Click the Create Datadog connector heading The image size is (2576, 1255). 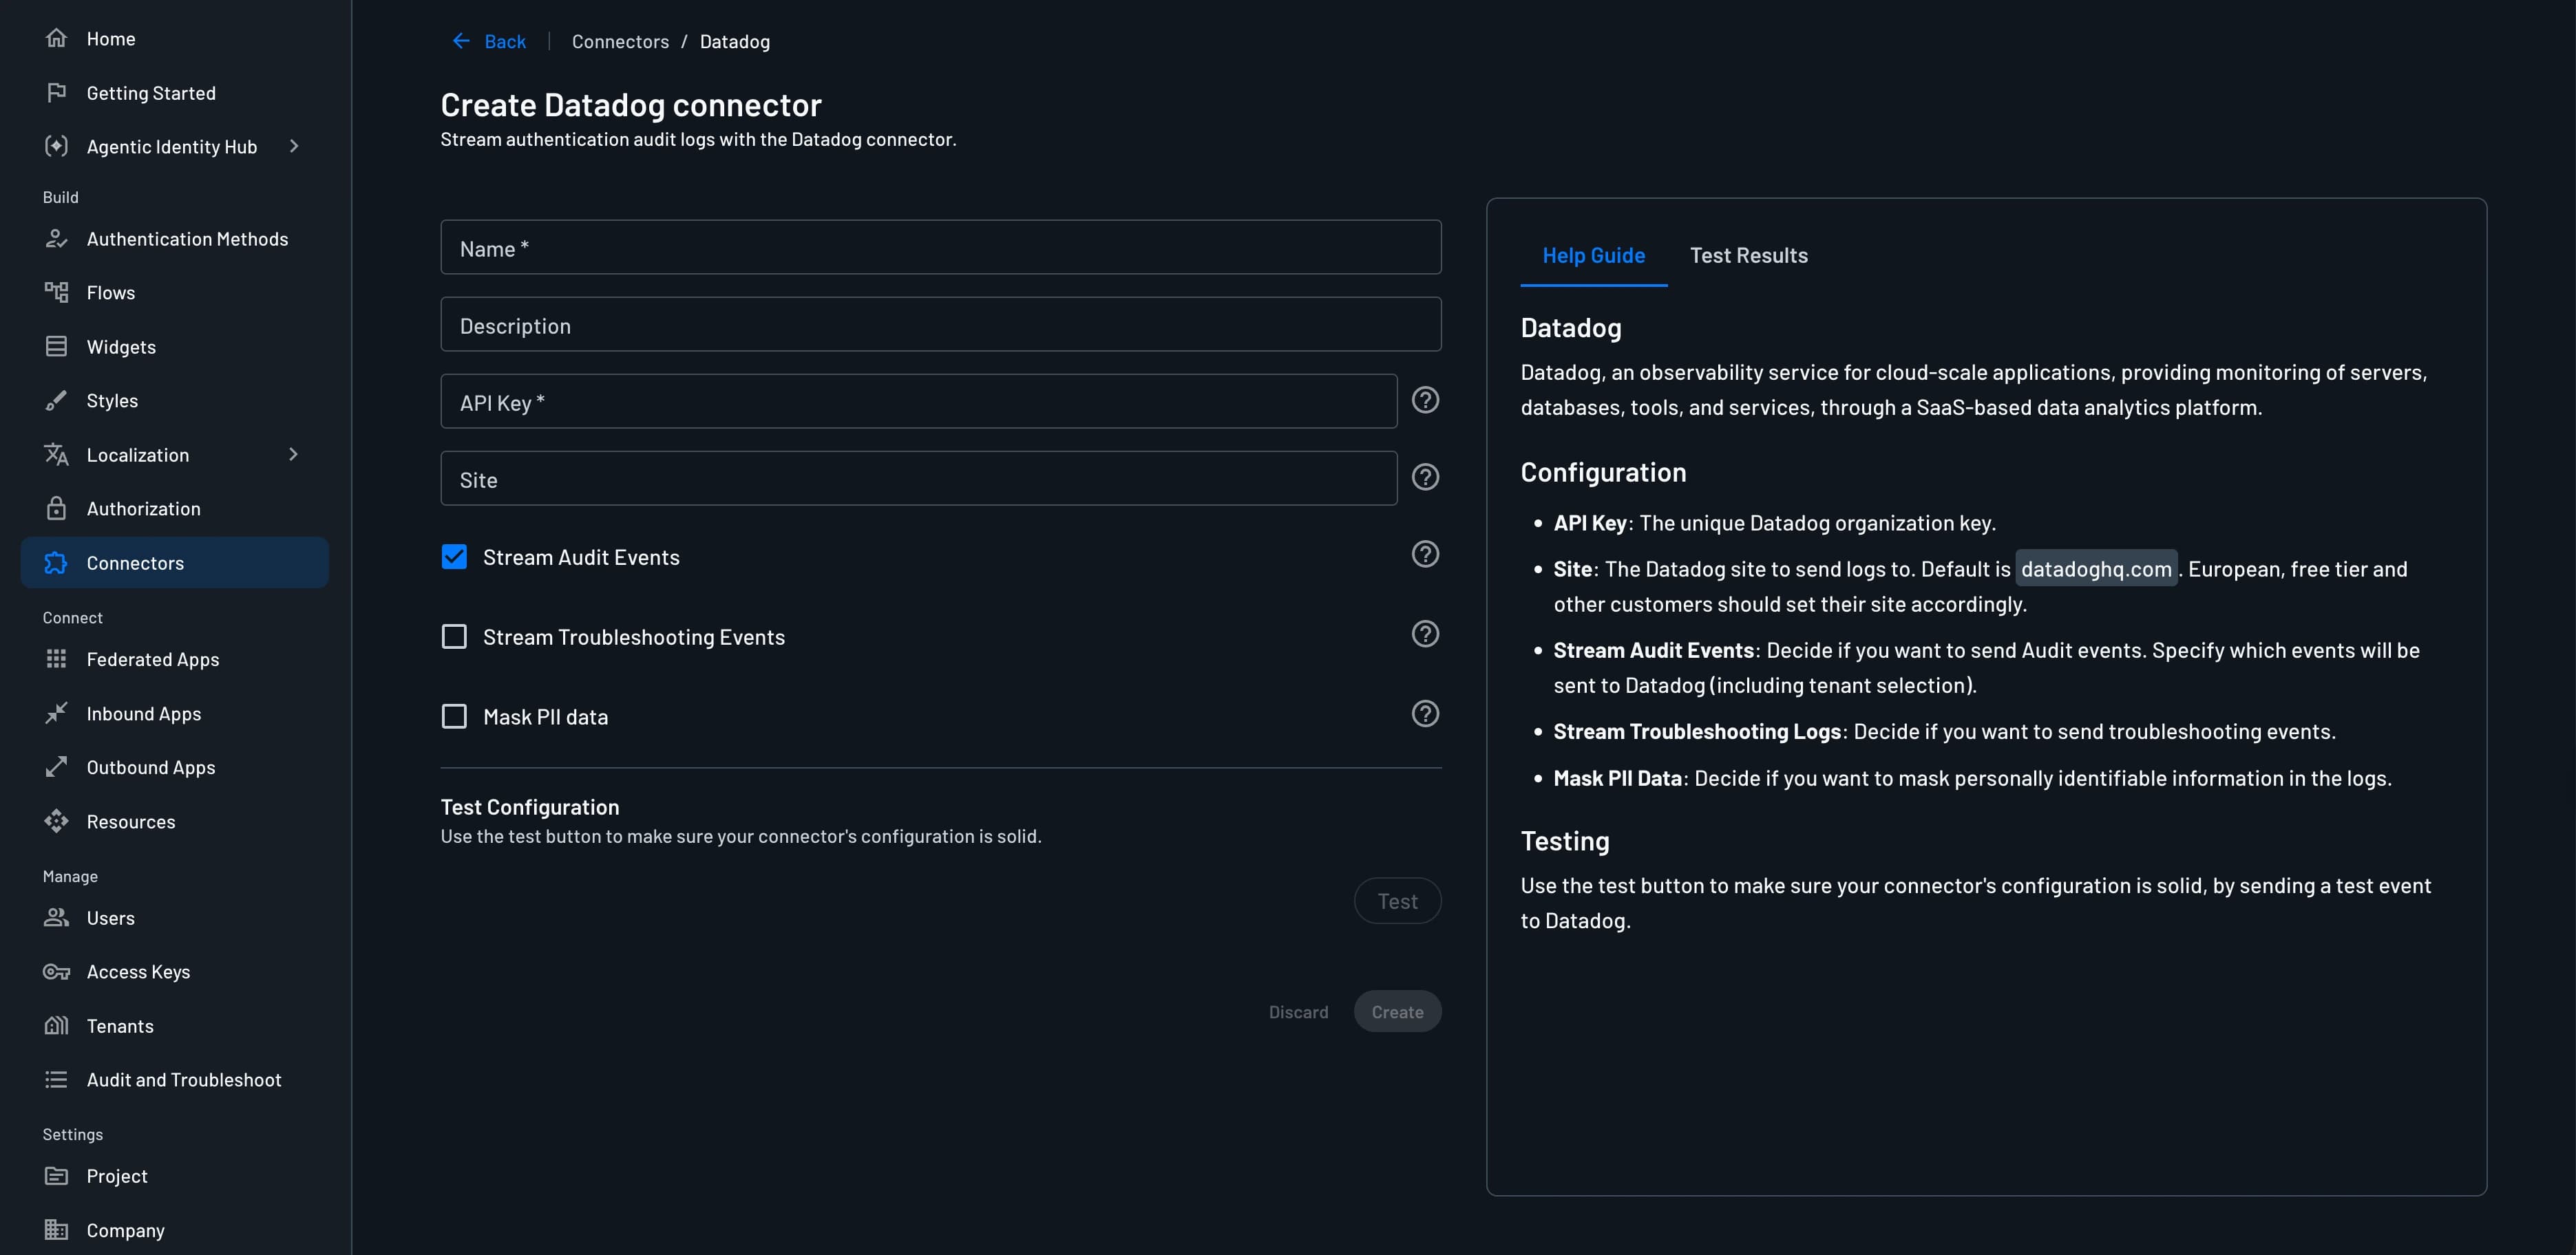[631, 105]
